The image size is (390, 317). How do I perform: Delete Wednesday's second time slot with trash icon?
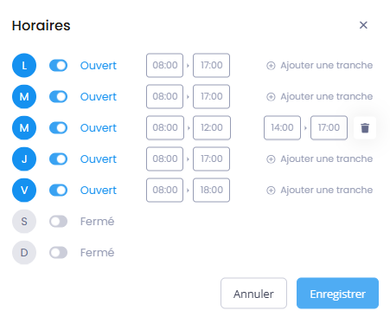coord(365,127)
